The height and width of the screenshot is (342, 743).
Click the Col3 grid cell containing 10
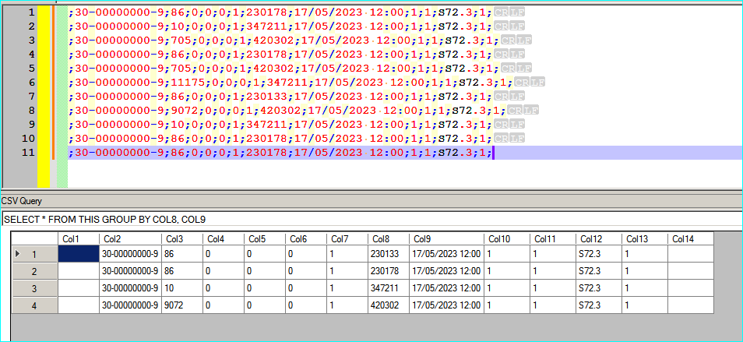tap(182, 288)
